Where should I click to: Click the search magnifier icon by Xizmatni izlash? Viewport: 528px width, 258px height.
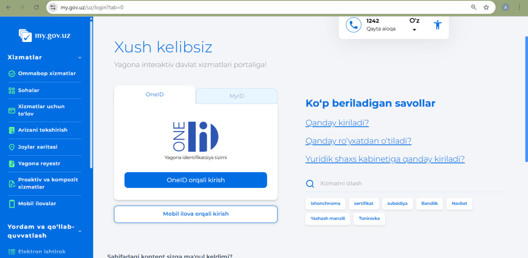coord(310,184)
